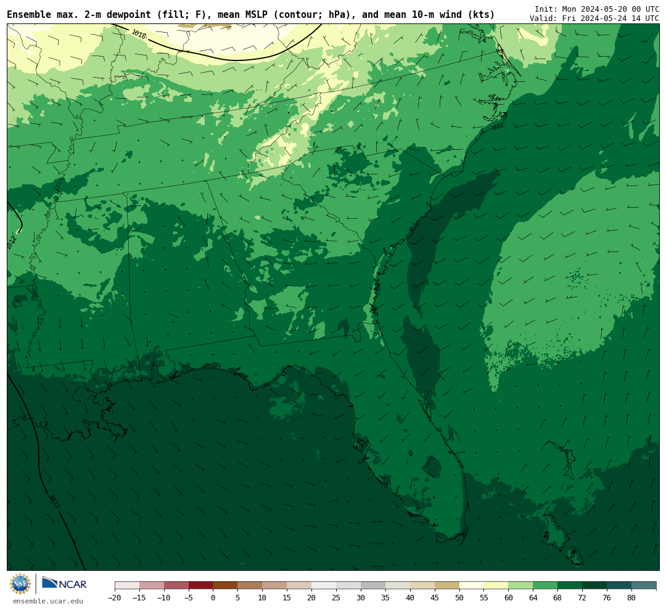Click the pale yellow swatch between 50 and 55

[472, 586]
